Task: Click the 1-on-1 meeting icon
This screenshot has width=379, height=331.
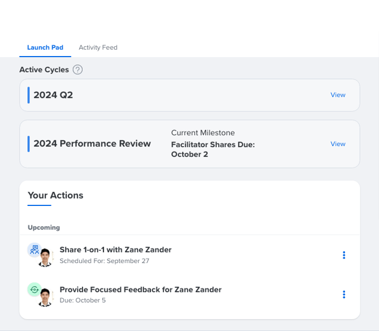Action: coord(35,250)
